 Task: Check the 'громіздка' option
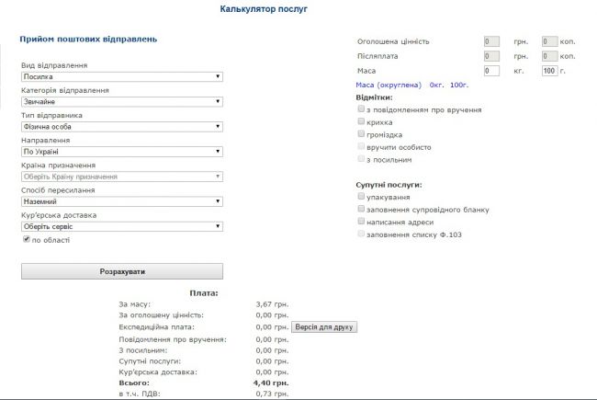tap(362, 134)
